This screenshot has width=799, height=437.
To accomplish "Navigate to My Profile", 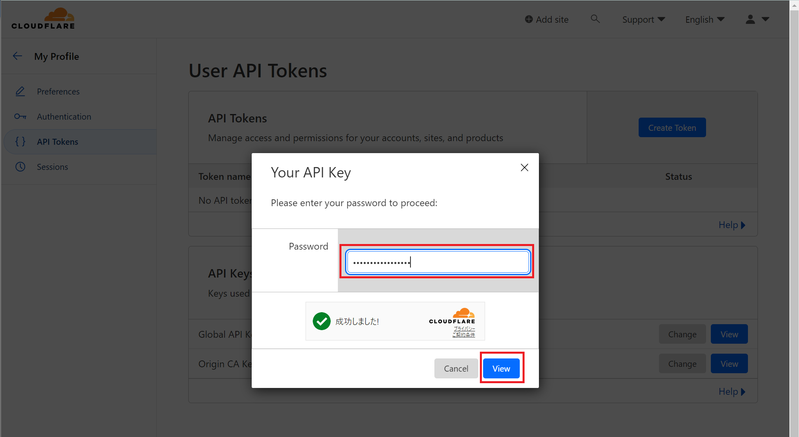I will (57, 56).
